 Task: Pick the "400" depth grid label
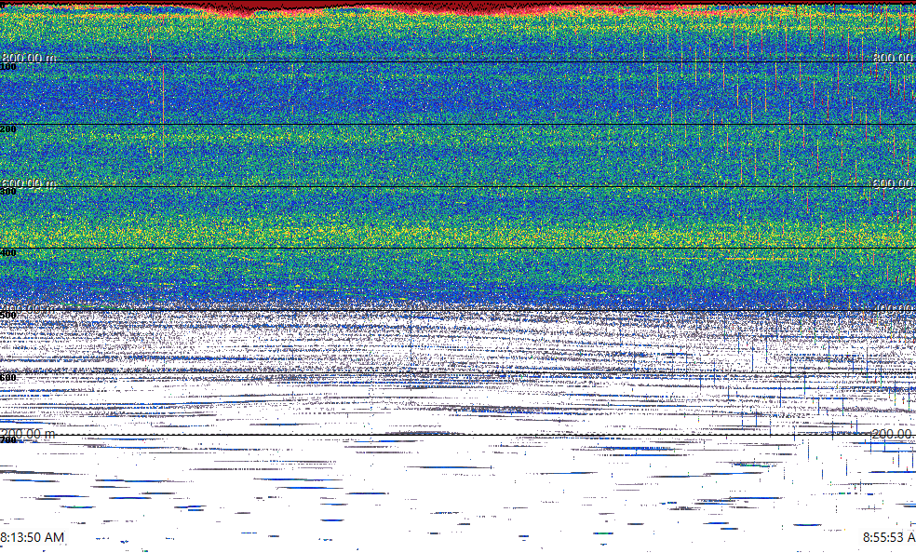point(8,253)
